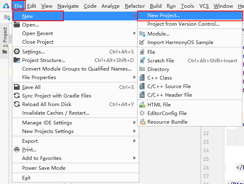Click the C/C++ Source File icon
Viewport: 244px width, 184px height.
[x=142, y=86]
